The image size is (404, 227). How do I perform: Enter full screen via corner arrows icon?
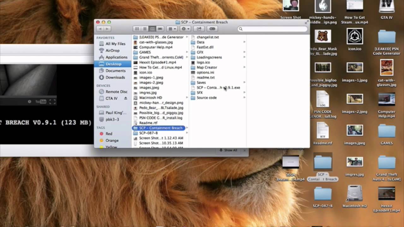click(x=306, y=22)
